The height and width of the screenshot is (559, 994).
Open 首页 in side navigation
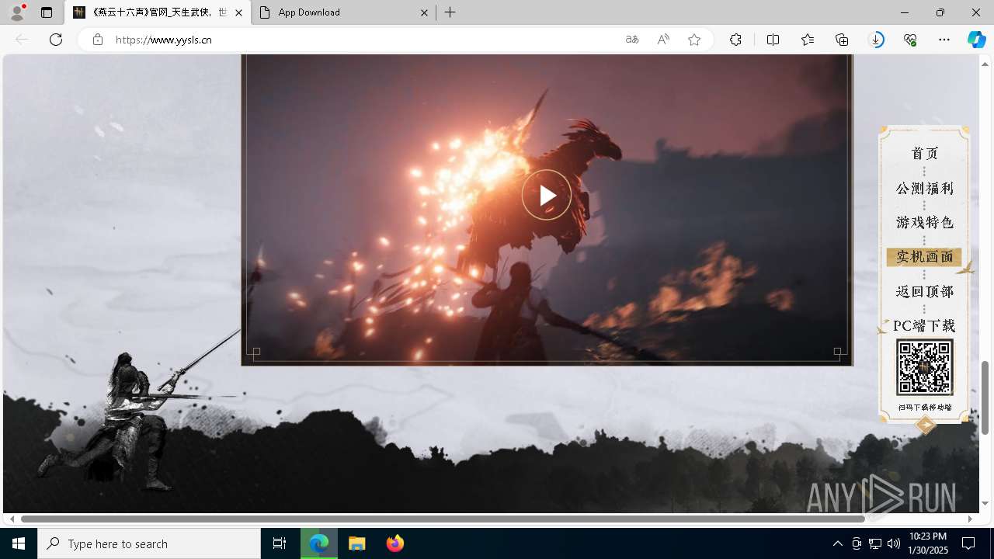924,154
